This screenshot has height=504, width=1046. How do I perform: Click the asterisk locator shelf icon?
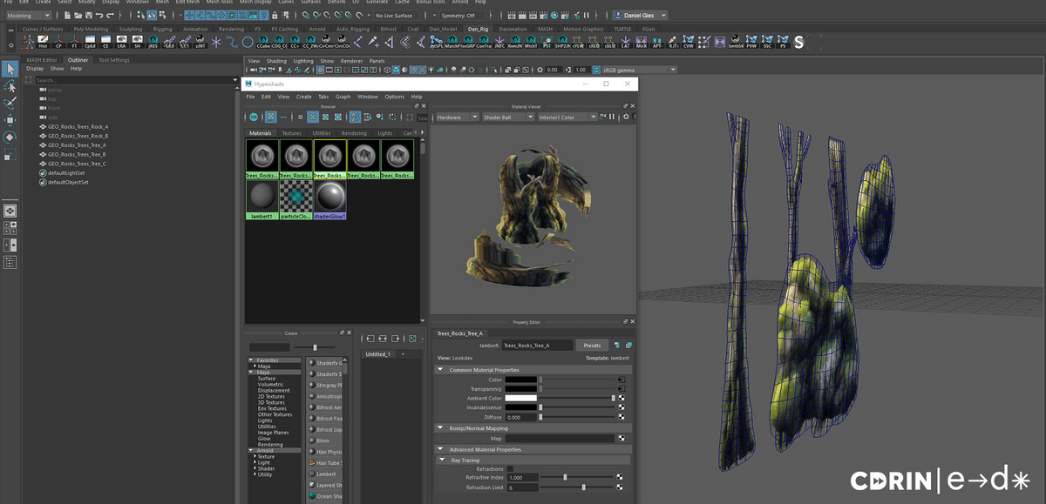[x=216, y=41]
